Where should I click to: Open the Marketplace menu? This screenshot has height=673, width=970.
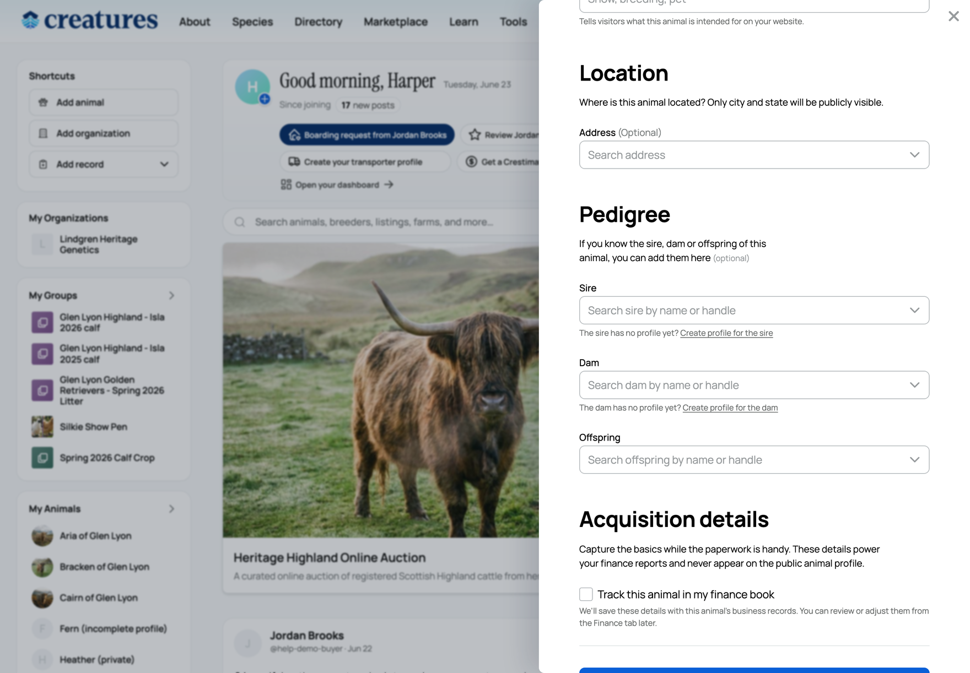click(396, 22)
